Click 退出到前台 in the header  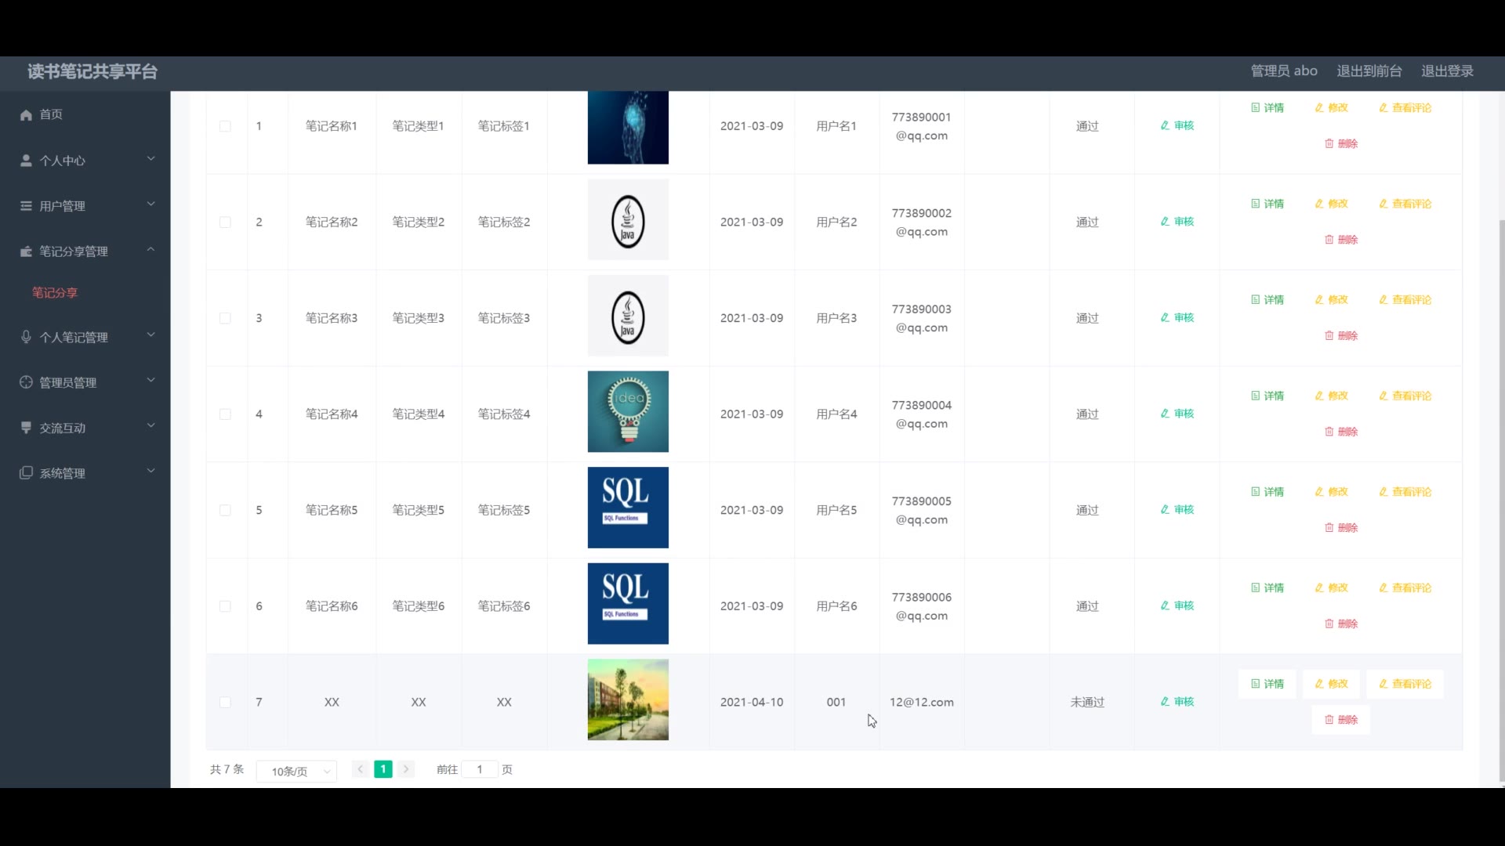coord(1369,71)
